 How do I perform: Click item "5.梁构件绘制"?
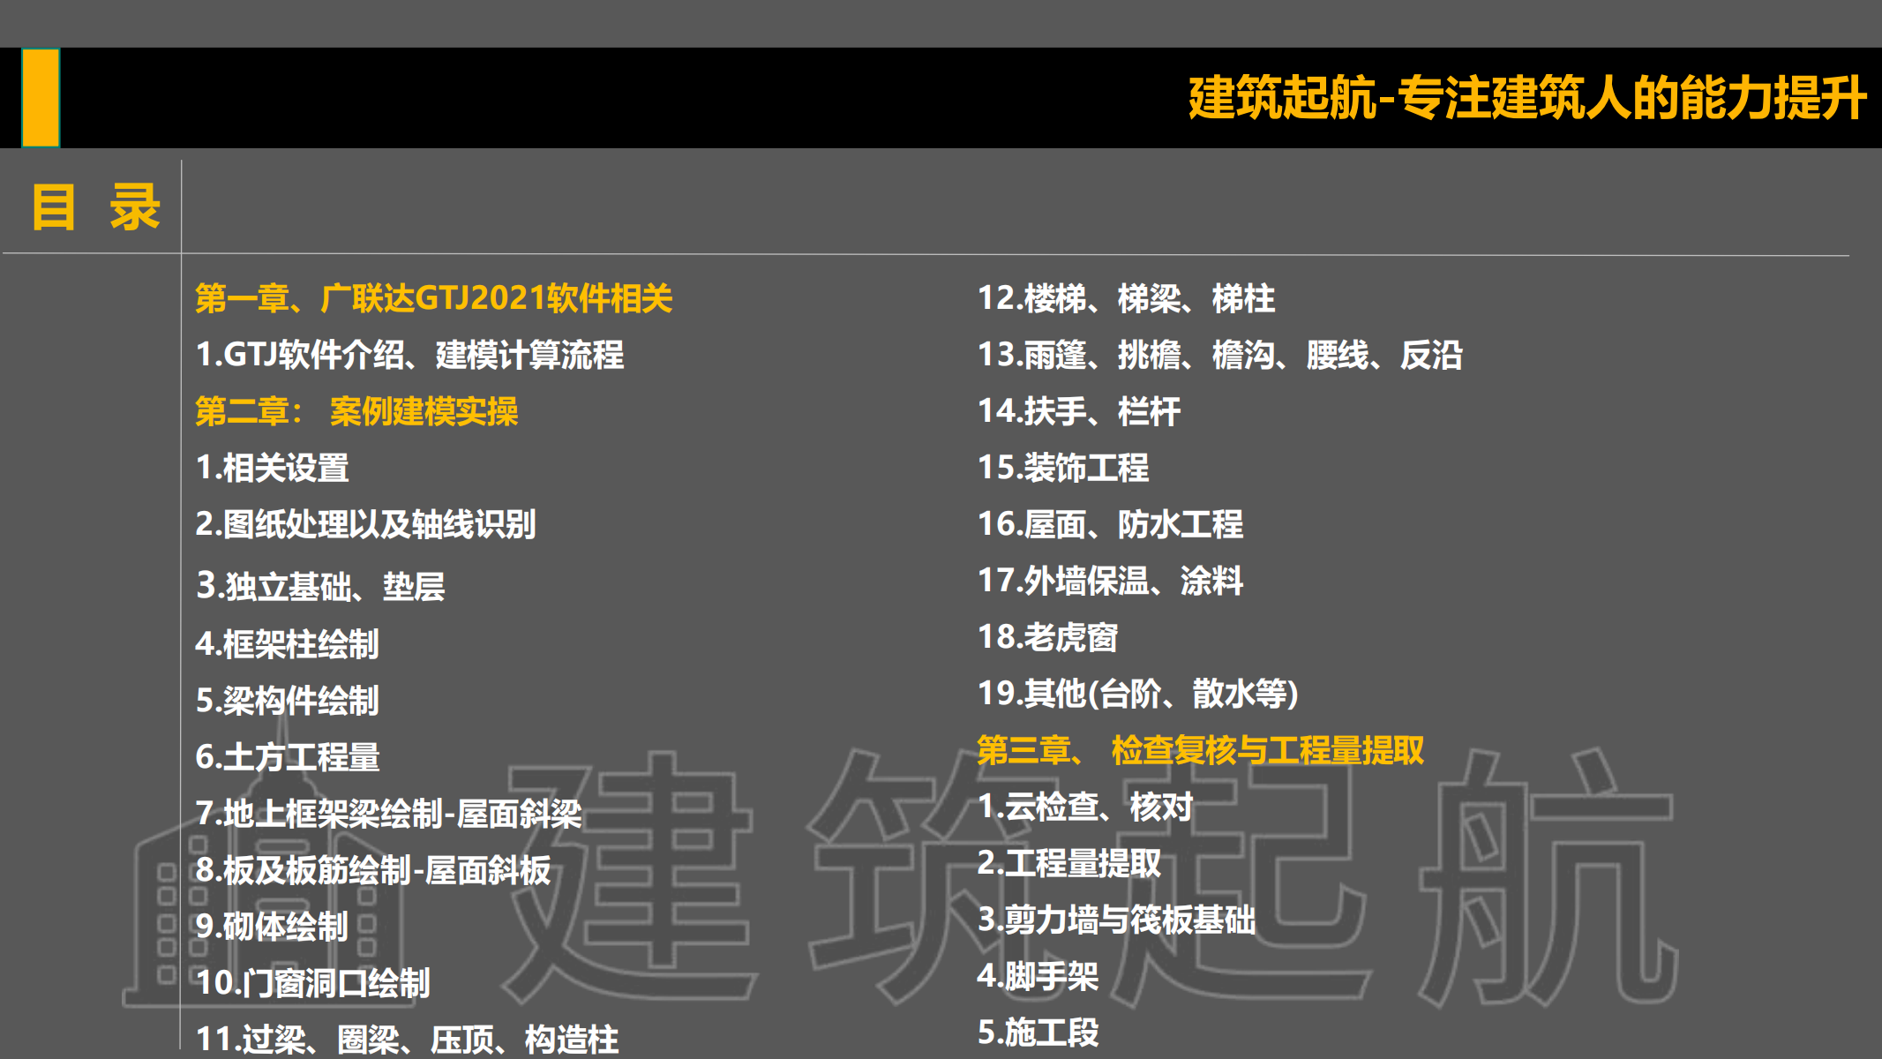287,701
